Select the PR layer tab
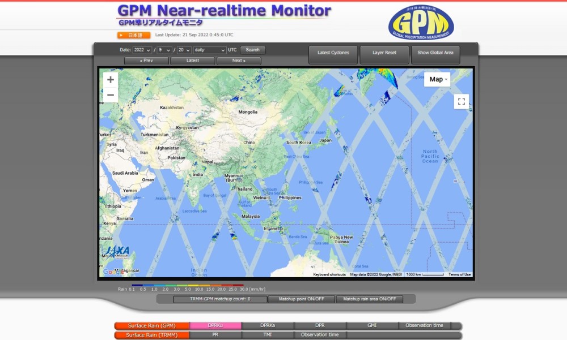This screenshot has width=567, height=340. click(x=215, y=335)
